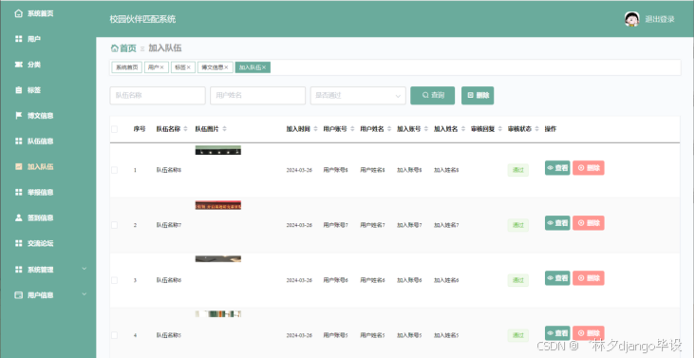Delete the row 队伍名称6
The height and width of the screenshot is (358, 695).
(x=588, y=278)
